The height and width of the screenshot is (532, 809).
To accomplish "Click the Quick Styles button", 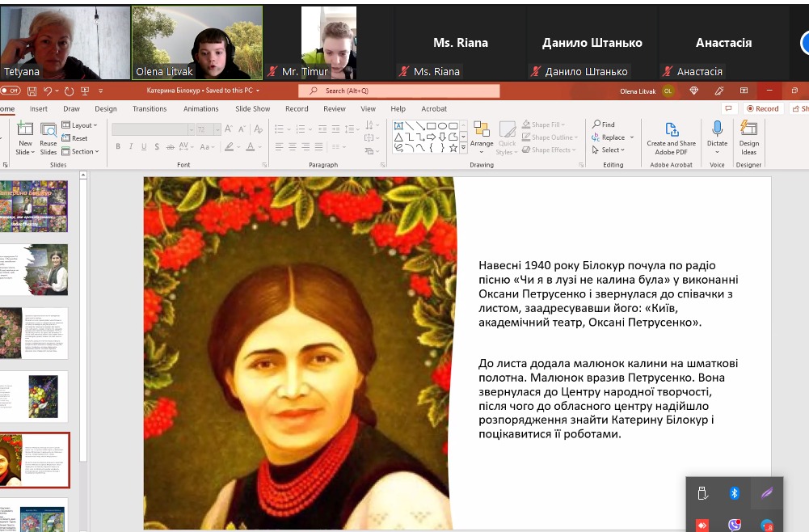I will click(x=507, y=137).
